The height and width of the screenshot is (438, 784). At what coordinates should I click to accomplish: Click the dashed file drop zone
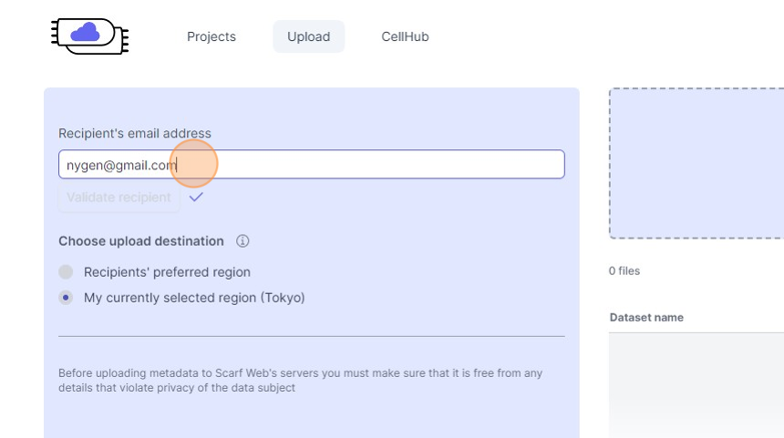696,164
